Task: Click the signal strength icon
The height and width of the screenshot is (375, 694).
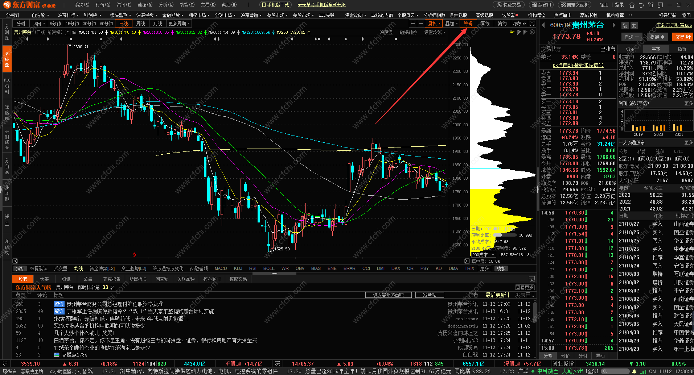Action: pos(643,371)
